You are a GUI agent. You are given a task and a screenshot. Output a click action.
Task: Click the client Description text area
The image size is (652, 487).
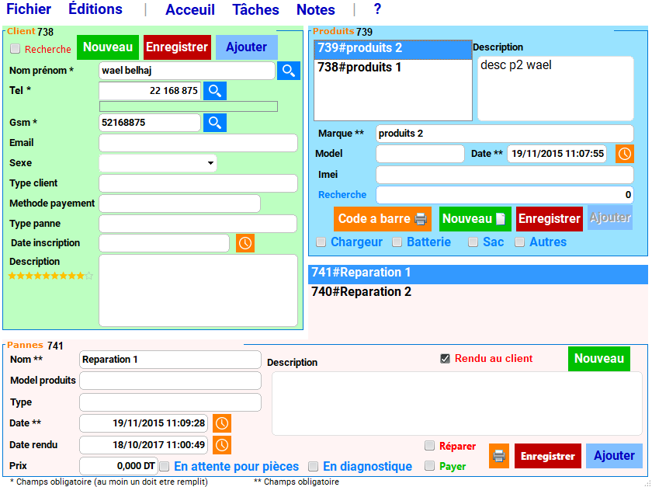tap(199, 290)
